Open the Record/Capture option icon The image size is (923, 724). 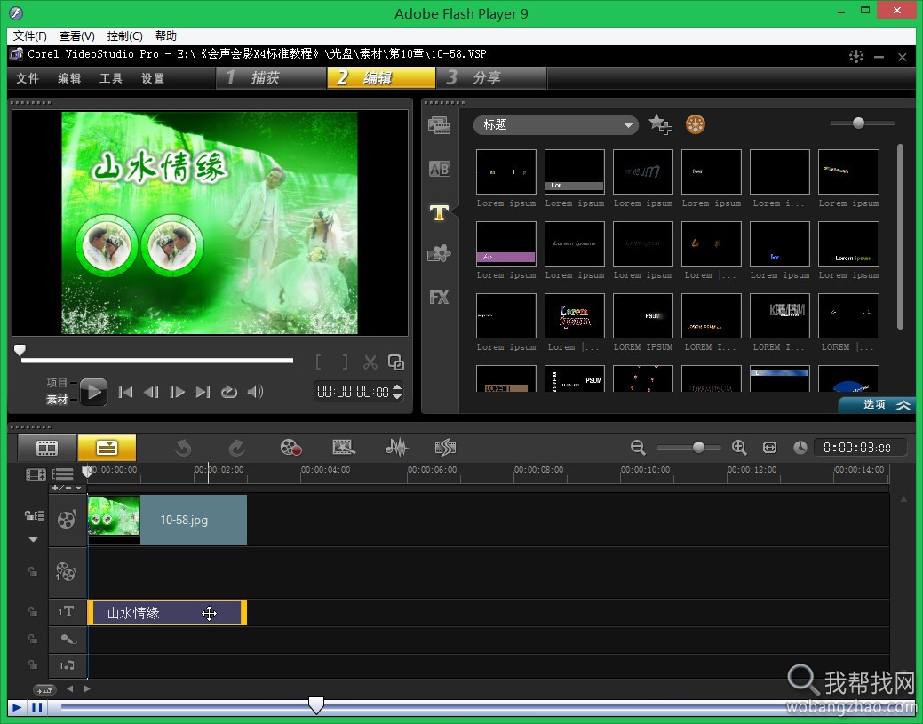click(x=290, y=448)
